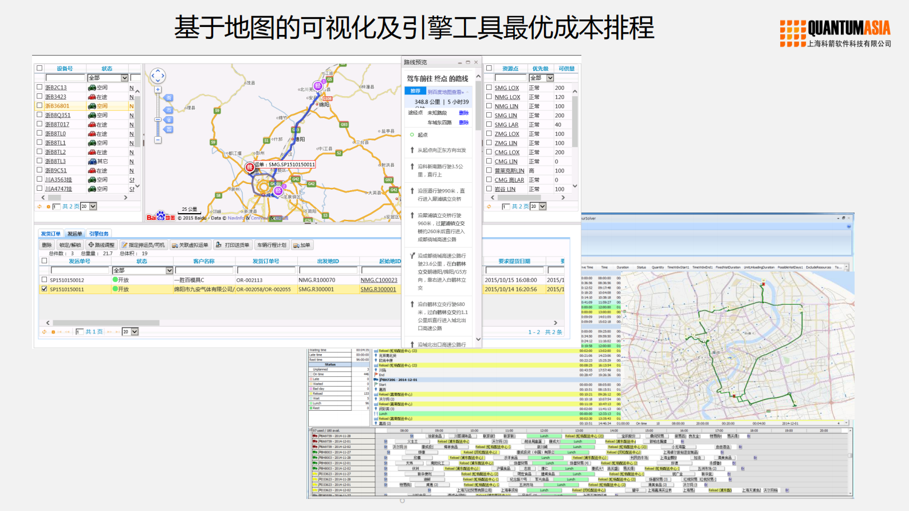Click 路线调整 route adjust toolbar button

click(x=101, y=245)
